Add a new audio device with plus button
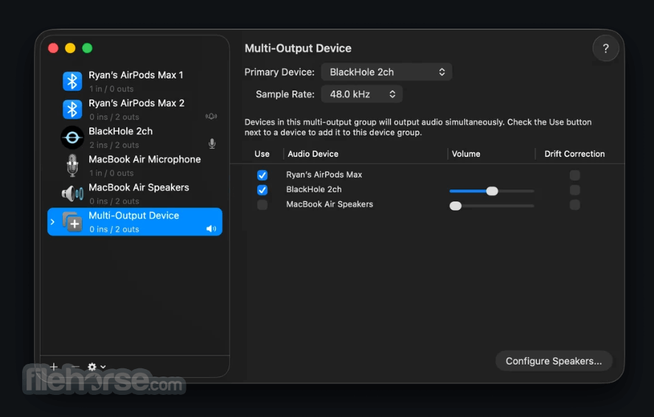Screen dimensions: 654x417 (54, 367)
